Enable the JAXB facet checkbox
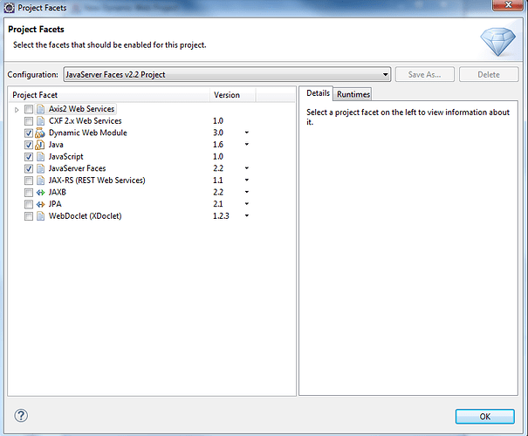Viewport: 528px width, 436px height. click(29, 193)
